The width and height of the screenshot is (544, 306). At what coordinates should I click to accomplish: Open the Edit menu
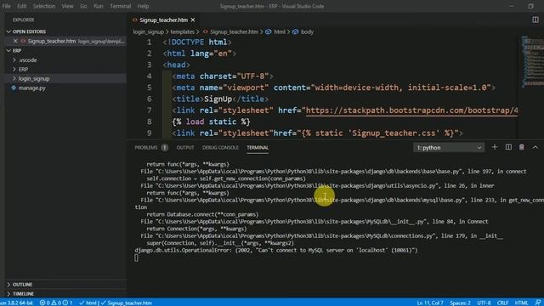(x=21, y=6)
